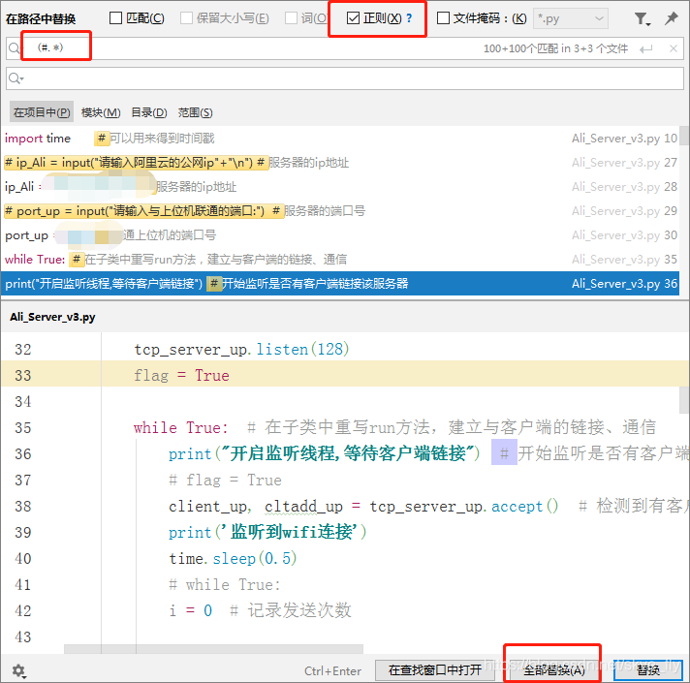Open search history magnifier icon
This screenshot has height=683, width=690.
pyautogui.click(x=15, y=48)
